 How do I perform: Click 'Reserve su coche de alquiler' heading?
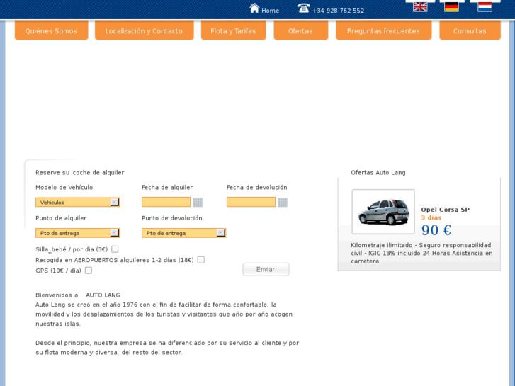click(x=80, y=173)
